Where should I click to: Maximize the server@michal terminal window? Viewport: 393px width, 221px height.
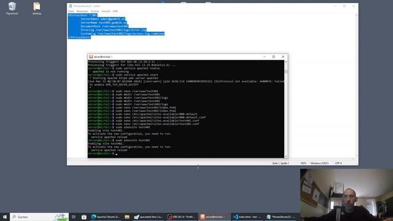tap(274, 57)
